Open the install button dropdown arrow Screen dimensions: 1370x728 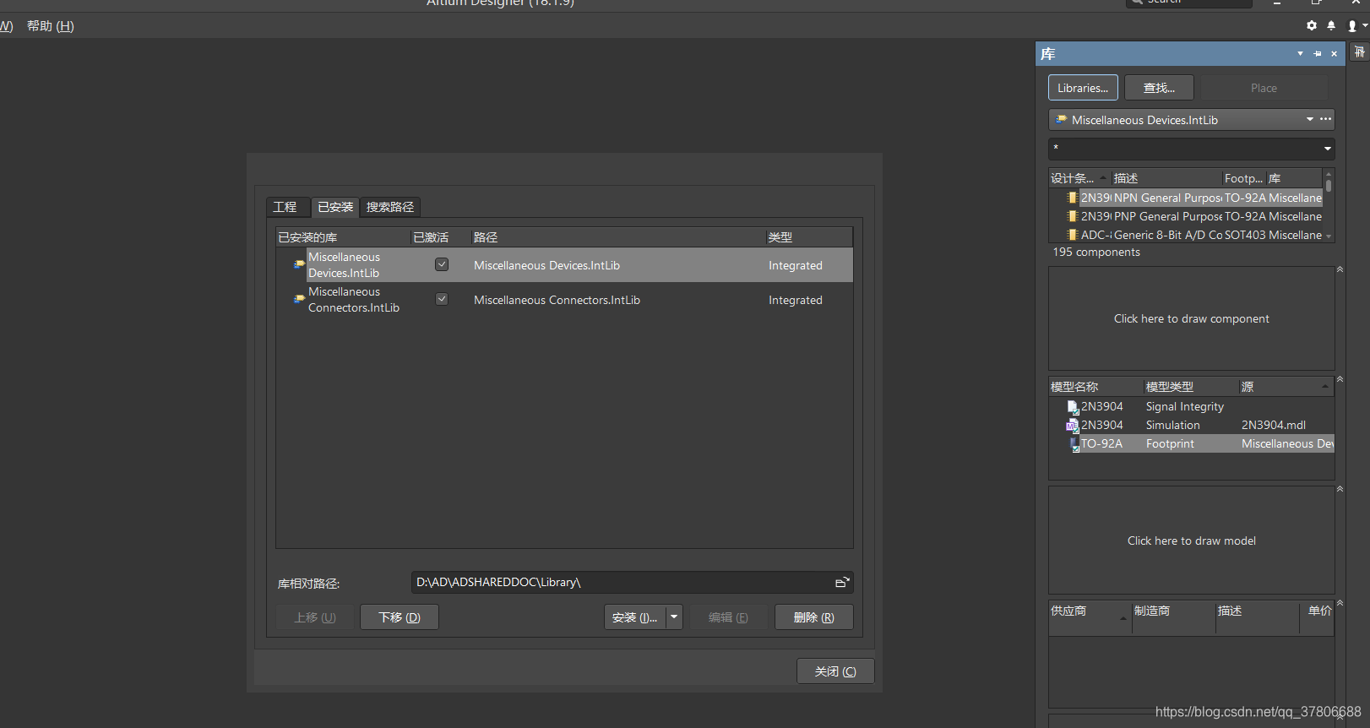coord(674,617)
